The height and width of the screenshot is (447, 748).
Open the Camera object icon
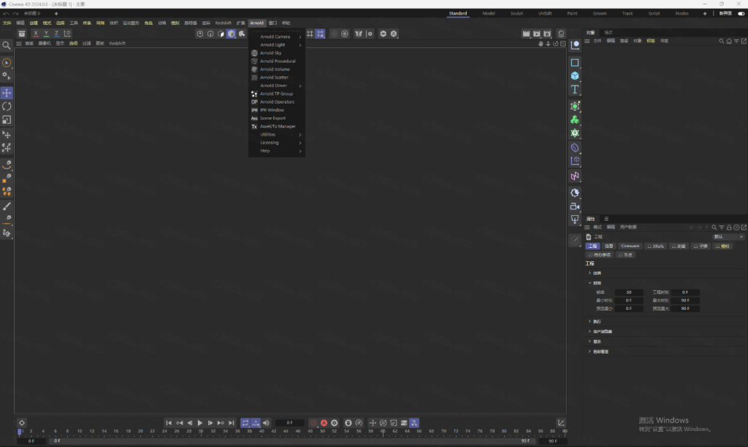tap(575, 206)
